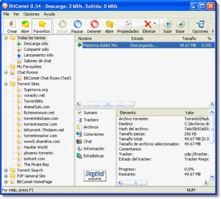Expand the BitComet HomePage node
Viewport: 221px width, 199px height.
point(6,182)
